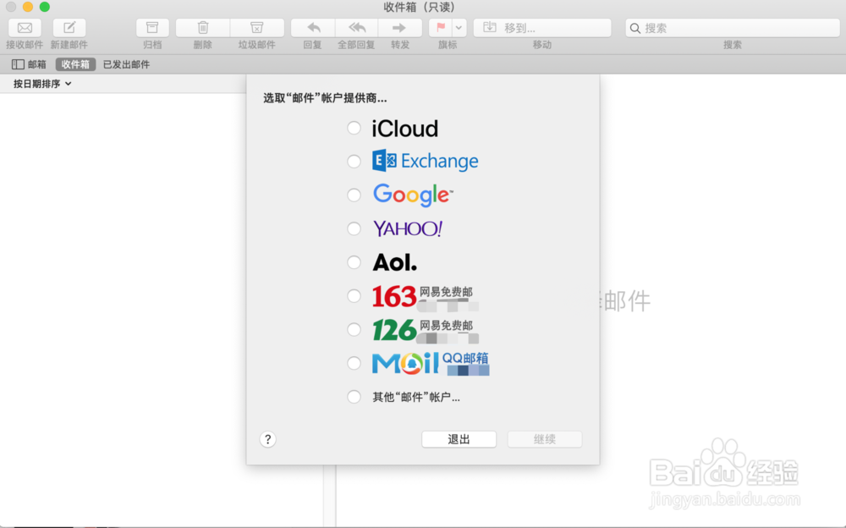The width and height of the screenshot is (846, 528).
Task: Select the 163 网易免费邮 radio button
Action: coord(354,296)
